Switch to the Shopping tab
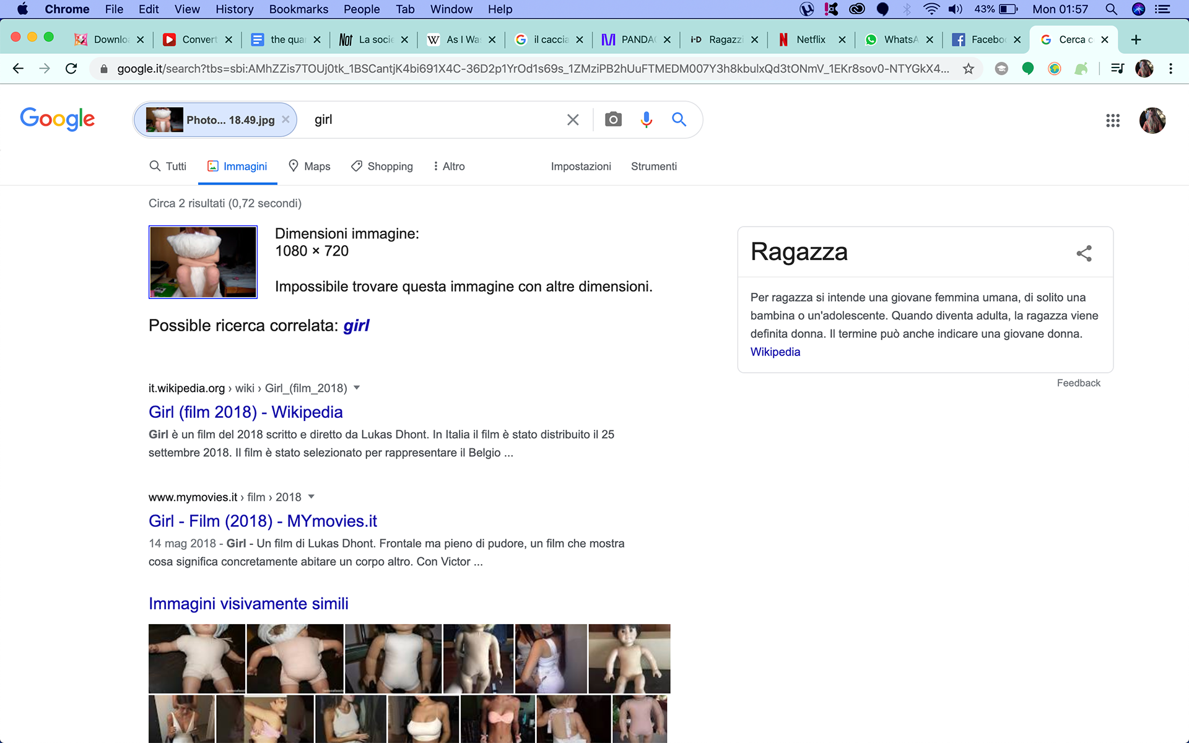This screenshot has width=1189, height=743. click(382, 167)
